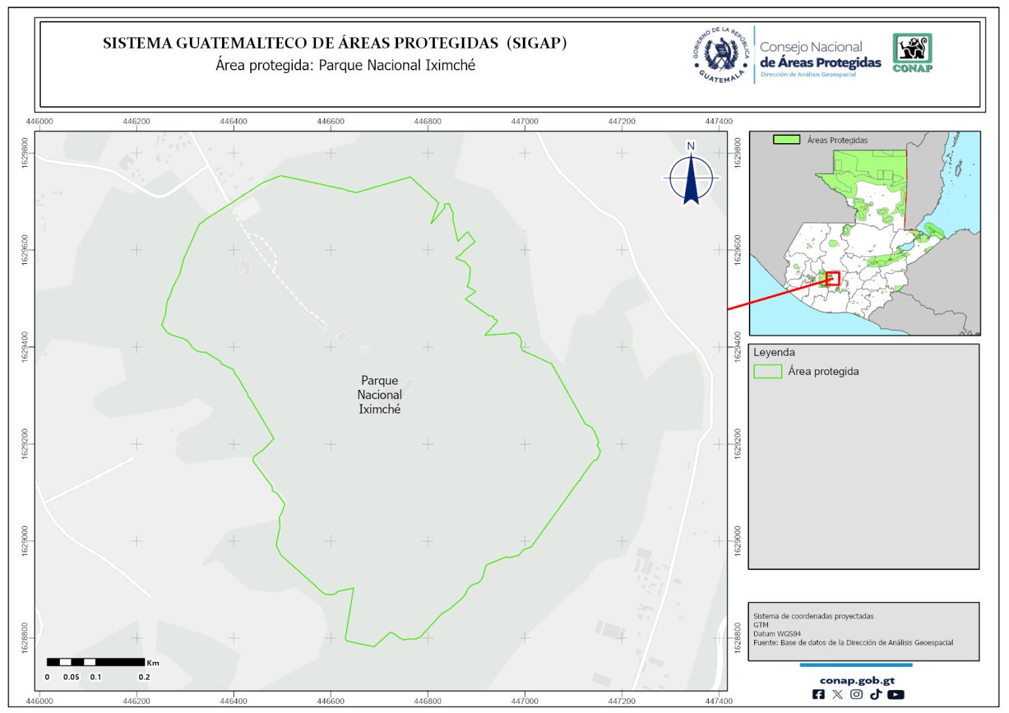
Task: Click the SISTEMA GUATEMALTECO DE ÁREAS PROTEGIDAS title
Action: [x=334, y=43]
